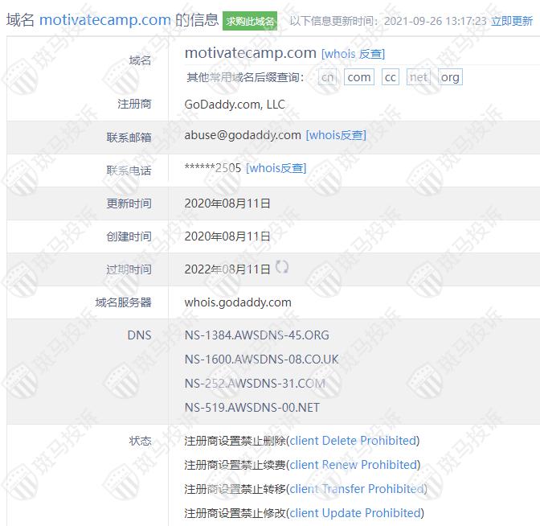The height and width of the screenshot is (526, 540).
Task: Open client Renew Prohibited status link
Action: 353,465
